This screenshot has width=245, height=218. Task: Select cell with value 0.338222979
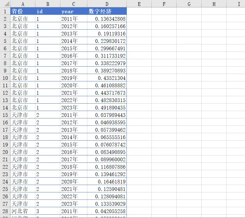click(107, 63)
